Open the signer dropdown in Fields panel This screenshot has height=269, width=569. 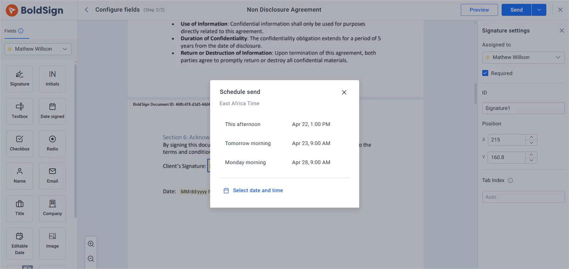click(38, 49)
